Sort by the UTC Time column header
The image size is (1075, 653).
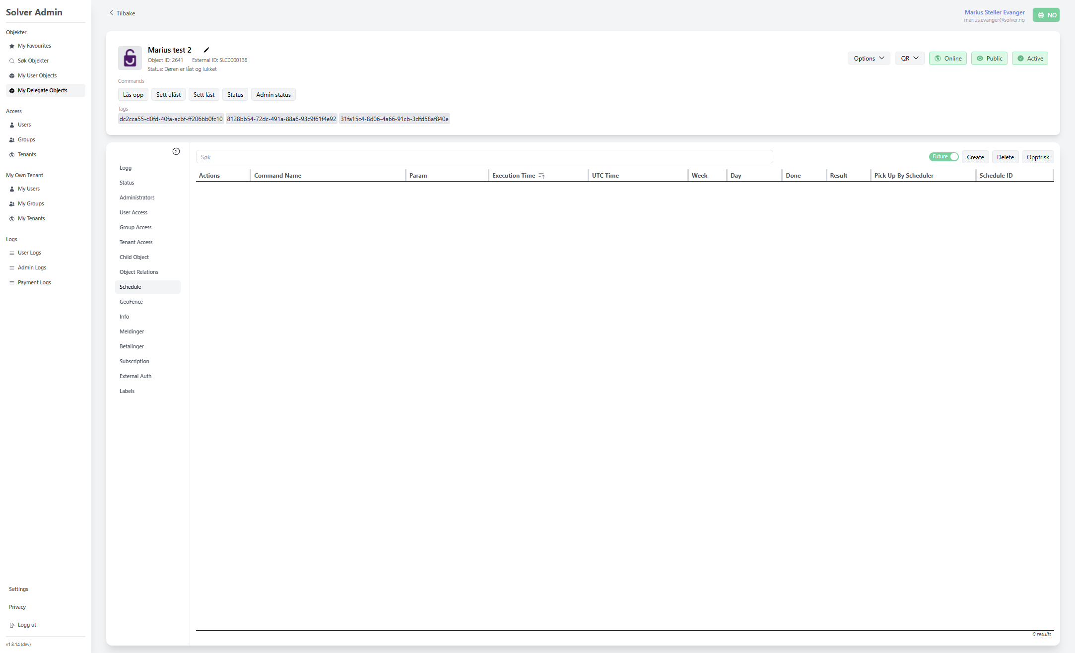tap(605, 176)
